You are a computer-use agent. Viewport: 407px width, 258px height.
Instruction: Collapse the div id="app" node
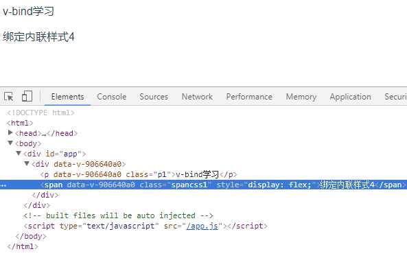[19, 154]
